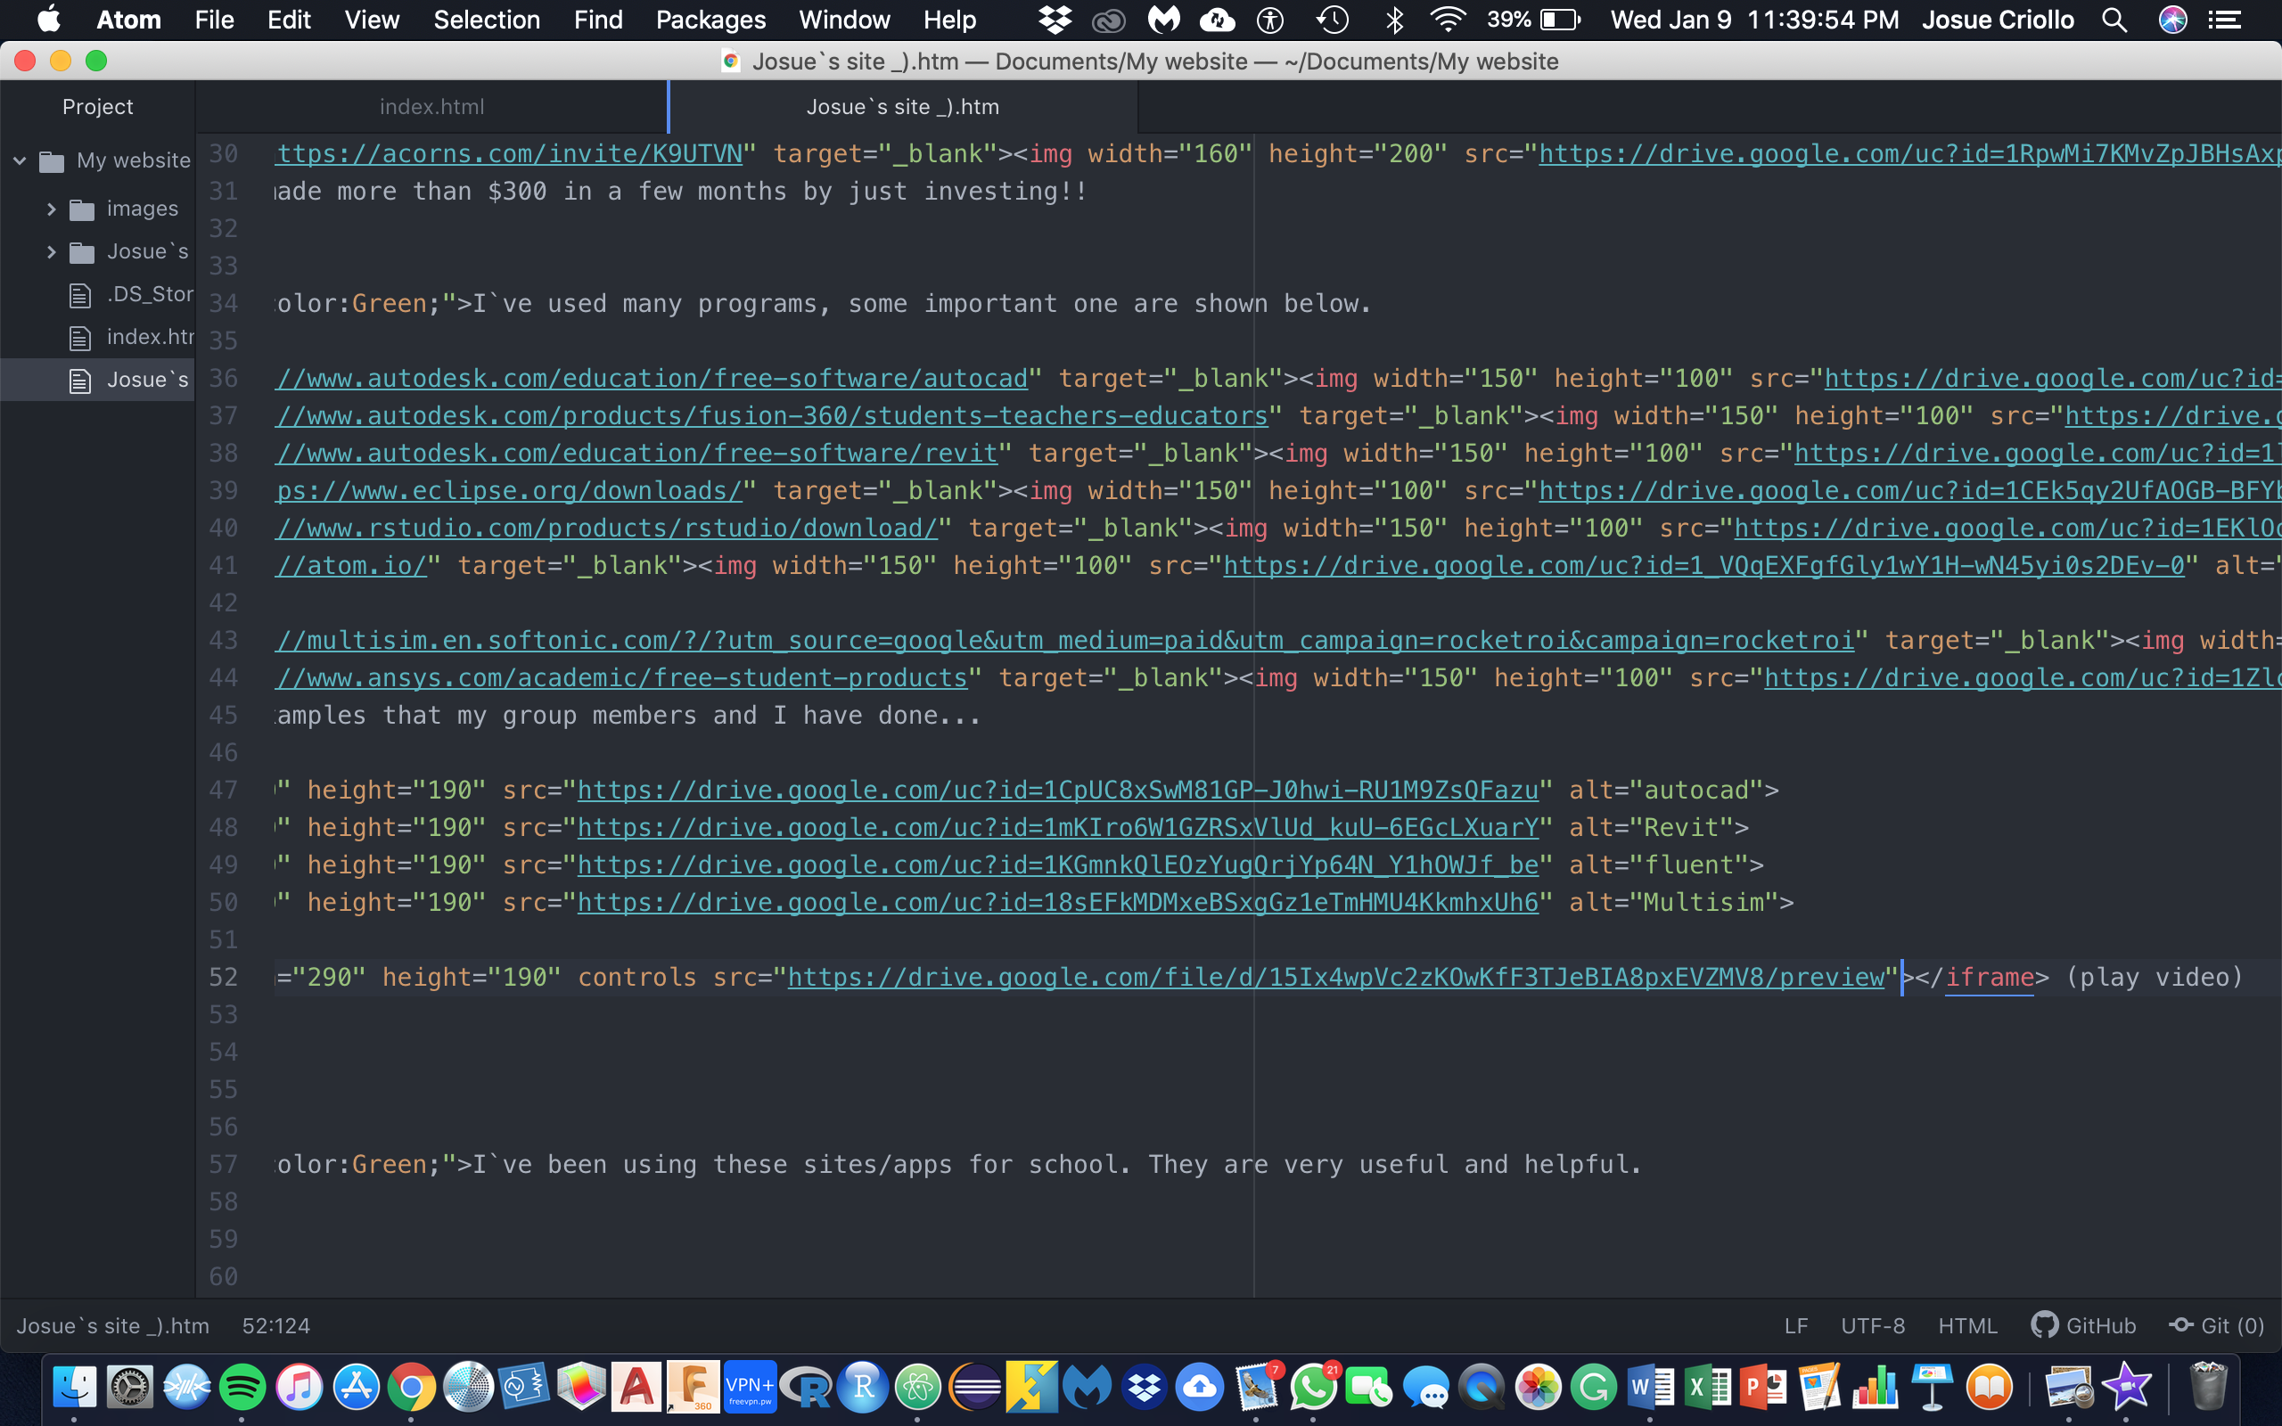Open RStudio from the dock
2282x1426 pixels.
[x=862, y=1387]
